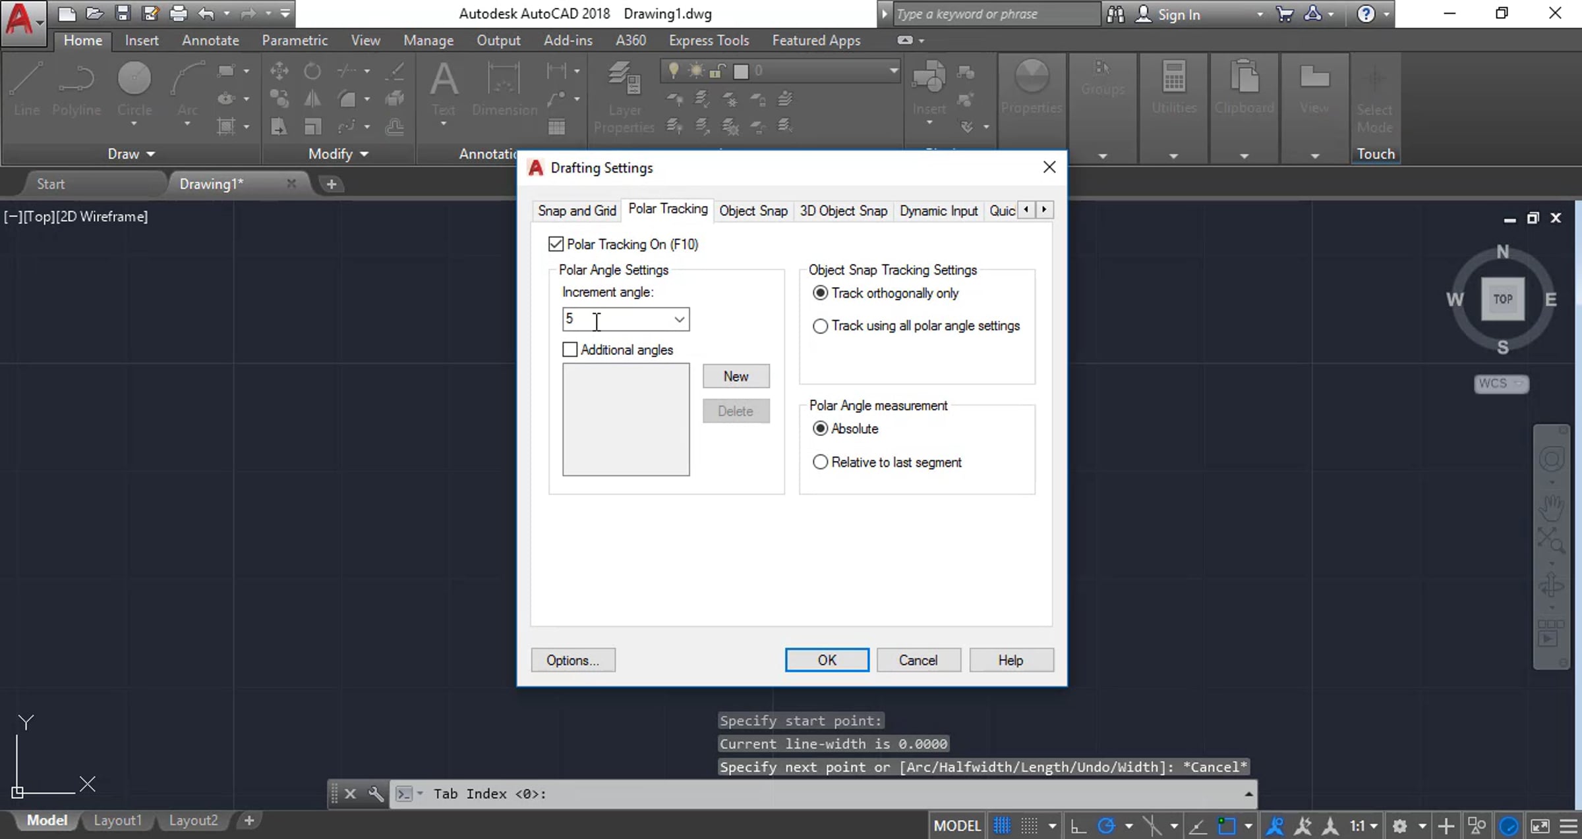Switch to the Object Snap tab
Screen dimensions: 1582x839
click(753, 211)
